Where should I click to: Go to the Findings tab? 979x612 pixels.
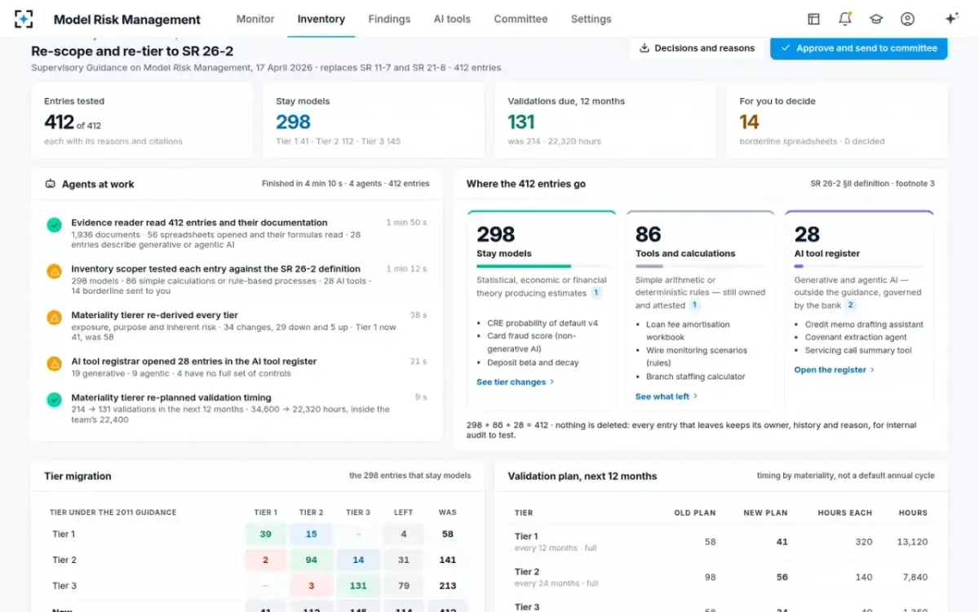point(389,19)
